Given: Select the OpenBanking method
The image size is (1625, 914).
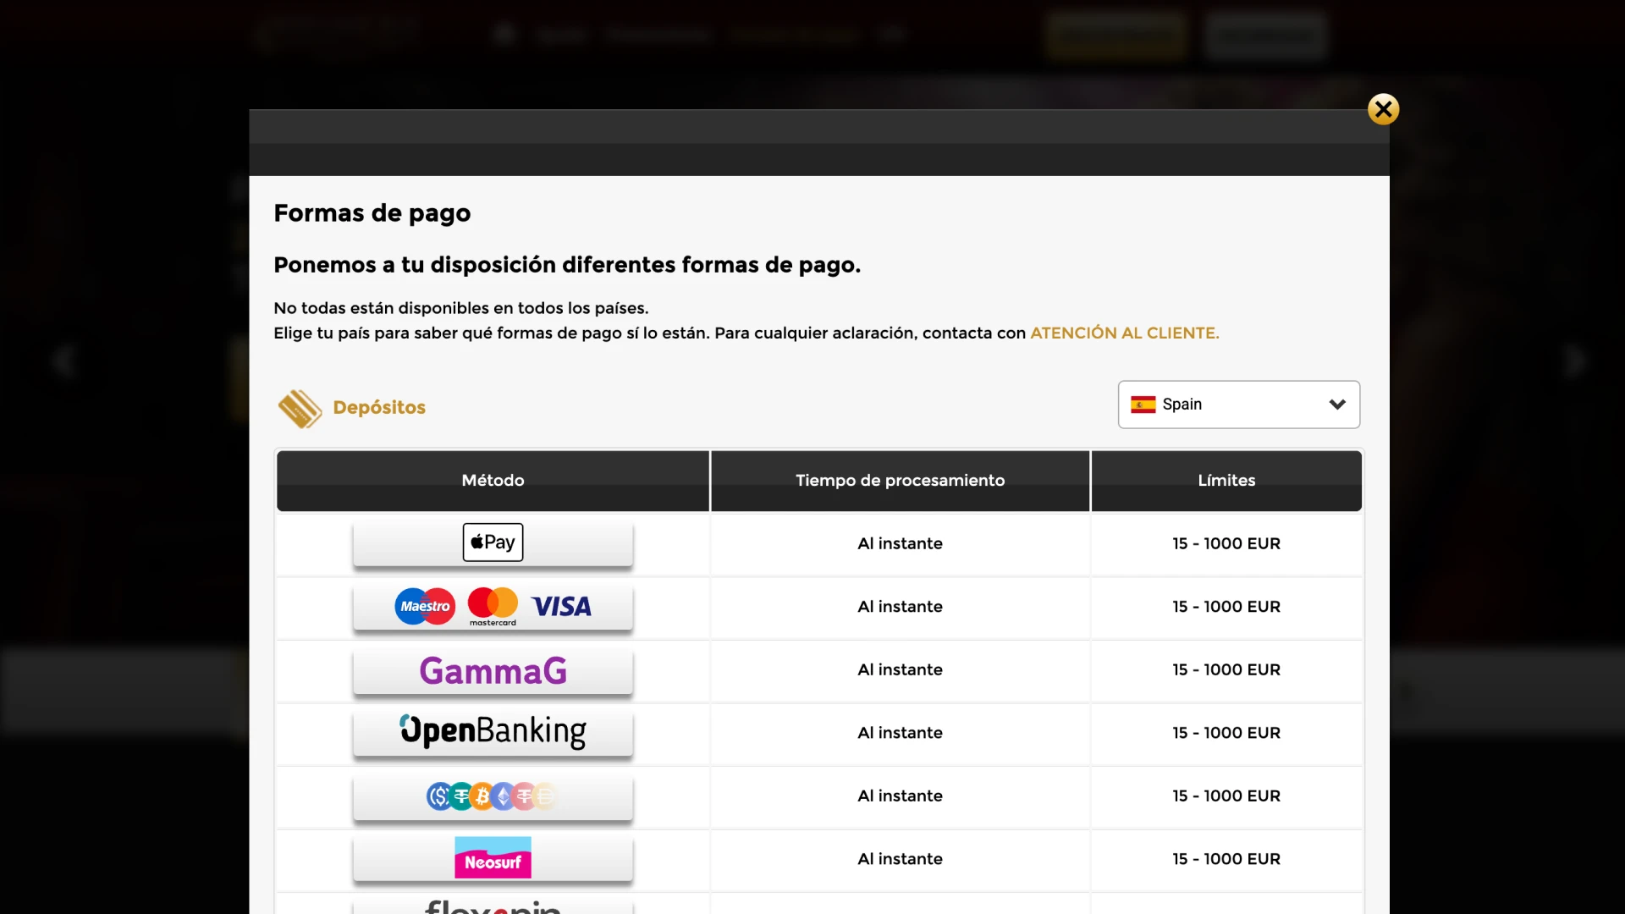Looking at the screenshot, I should (492, 732).
